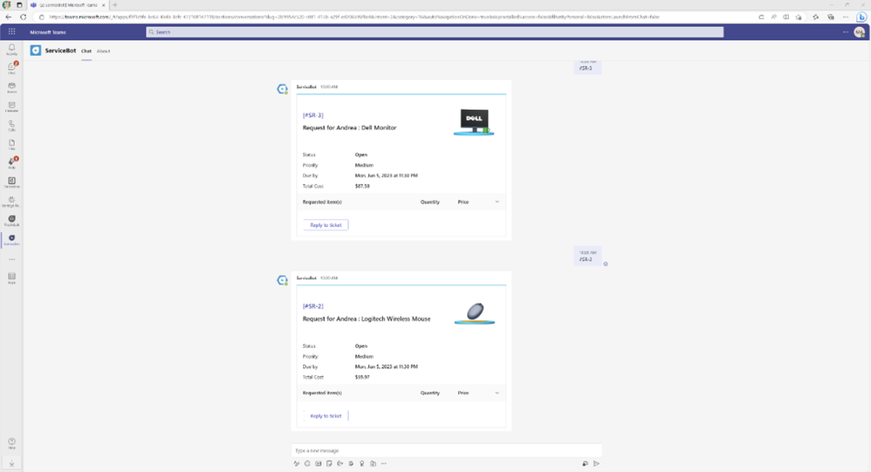Open the MA profile avatar menu
871x472 pixels.
coord(860,32)
